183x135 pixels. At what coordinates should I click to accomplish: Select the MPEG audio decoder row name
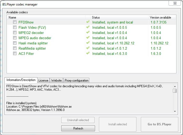click(35, 38)
